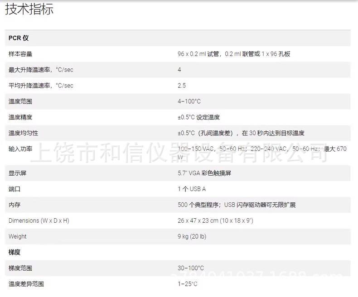Click the 样本容量 row label
This screenshot has width=358, height=297.
click(20, 54)
